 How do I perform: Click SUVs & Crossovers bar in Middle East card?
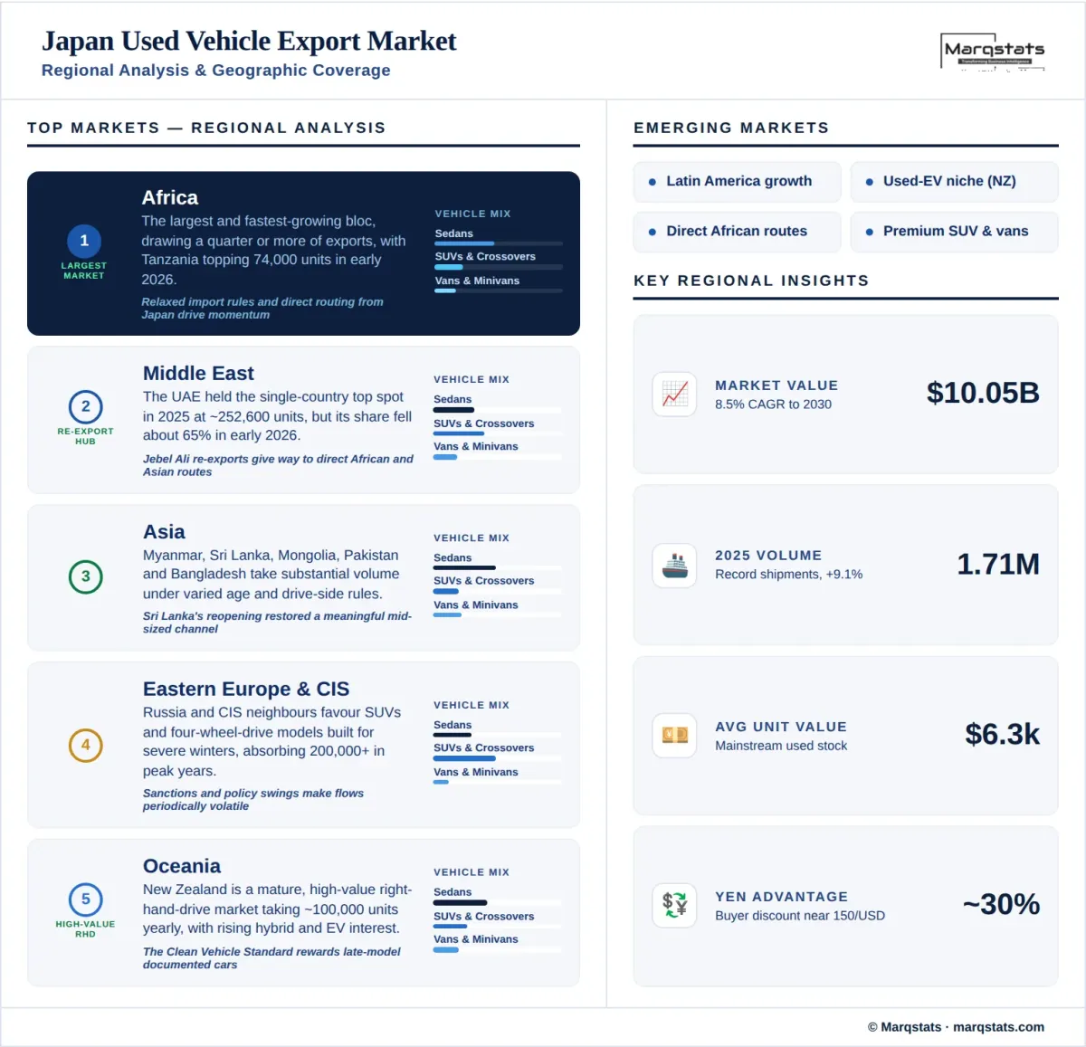pyautogui.click(x=498, y=433)
